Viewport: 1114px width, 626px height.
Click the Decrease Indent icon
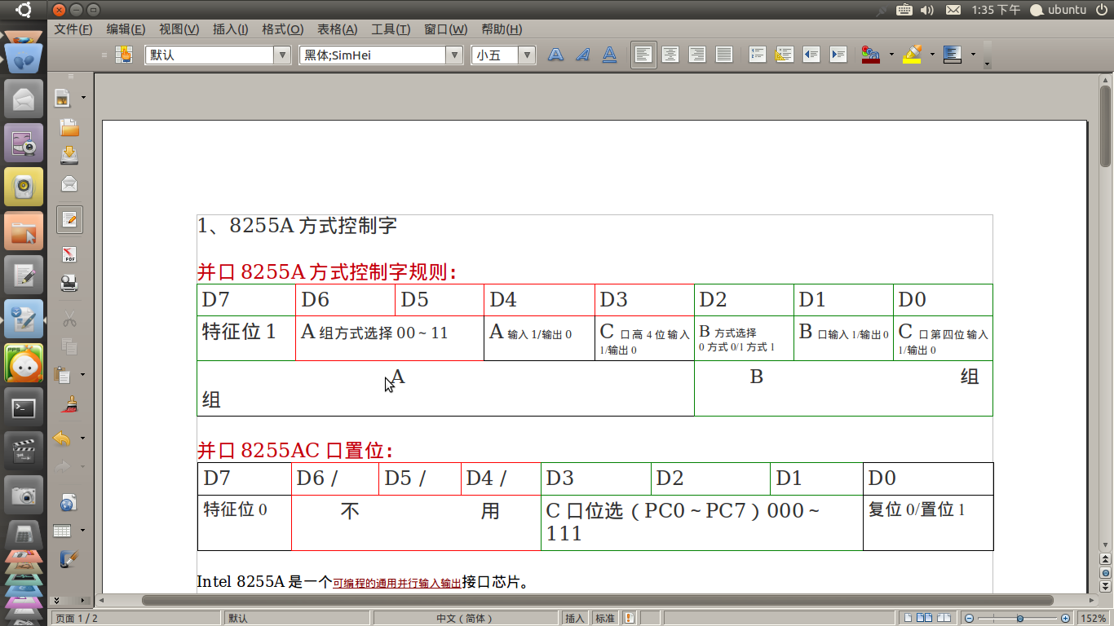[811, 55]
